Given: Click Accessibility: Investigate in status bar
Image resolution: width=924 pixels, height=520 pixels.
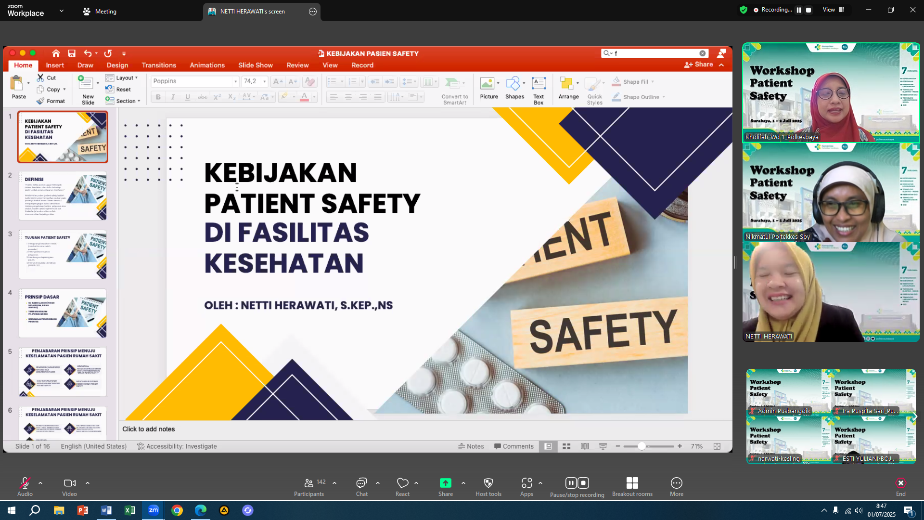Looking at the screenshot, I should tap(177, 446).
